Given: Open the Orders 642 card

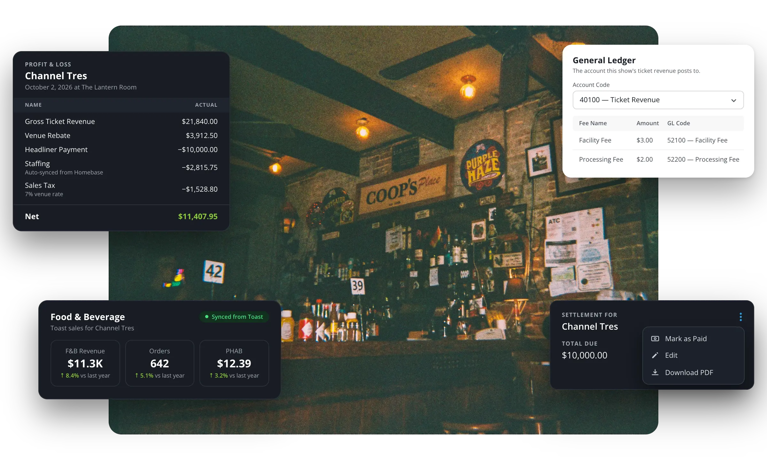Looking at the screenshot, I should point(160,363).
